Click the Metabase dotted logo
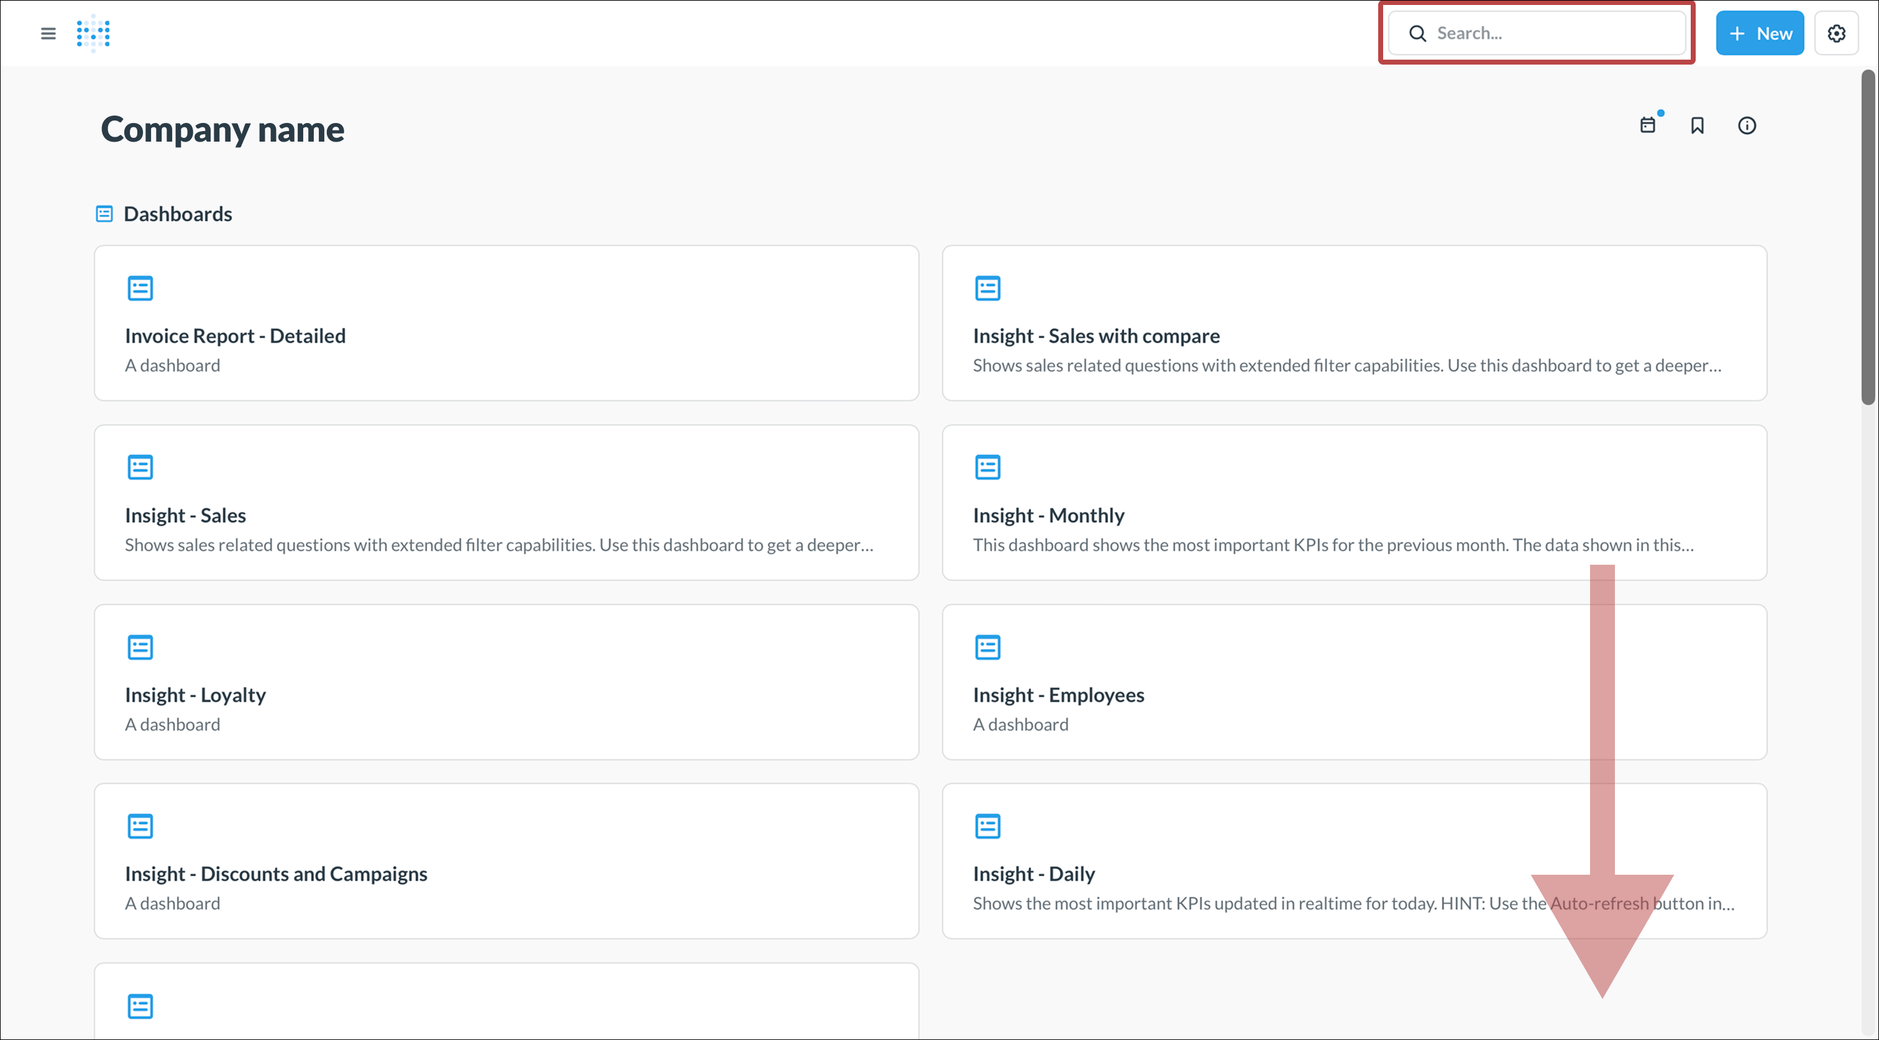Image resolution: width=1879 pixels, height=1040 pixels. [93, 34]
